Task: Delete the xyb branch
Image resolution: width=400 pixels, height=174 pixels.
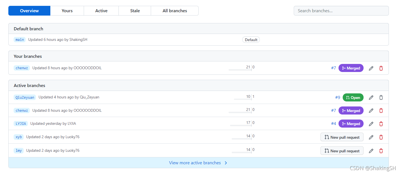Action: [x=381, y=137]
